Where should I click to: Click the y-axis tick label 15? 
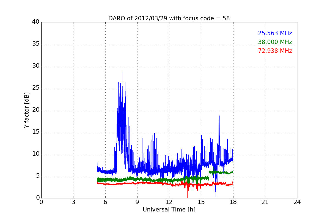click(35, 132)
